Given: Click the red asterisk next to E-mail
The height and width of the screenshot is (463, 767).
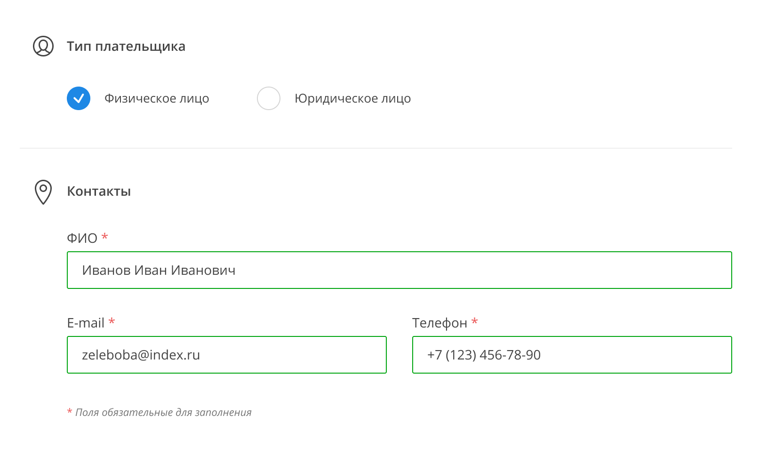Looking at the screenshot, I should (112, 321).
